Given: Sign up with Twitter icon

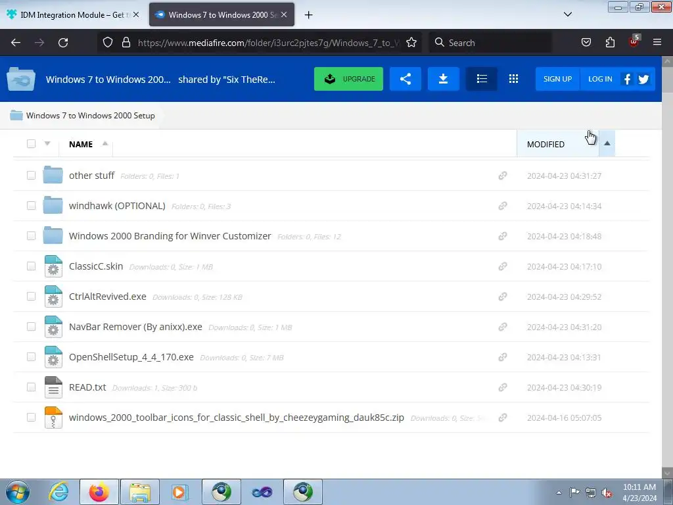Looking at the screenshot, I should coord(643,79).
